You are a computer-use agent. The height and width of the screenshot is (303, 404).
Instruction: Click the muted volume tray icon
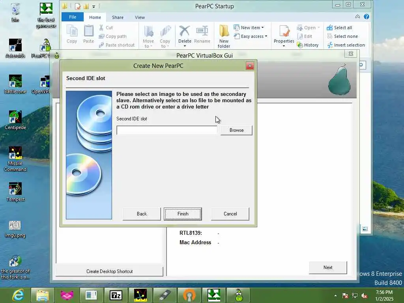tap(364, 296)
